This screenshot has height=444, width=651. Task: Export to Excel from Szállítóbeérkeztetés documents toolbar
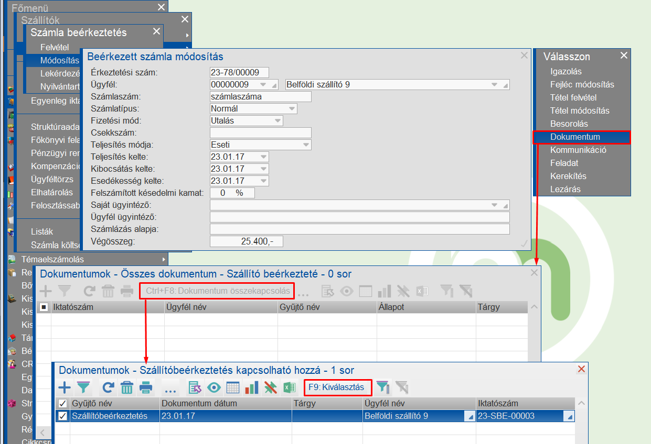[289, 387]
